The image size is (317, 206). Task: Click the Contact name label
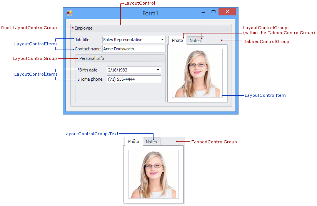click(88, 49)
